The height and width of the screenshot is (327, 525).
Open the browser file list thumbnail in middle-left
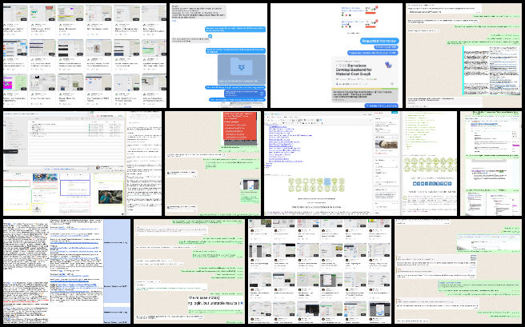click(82, 162)
